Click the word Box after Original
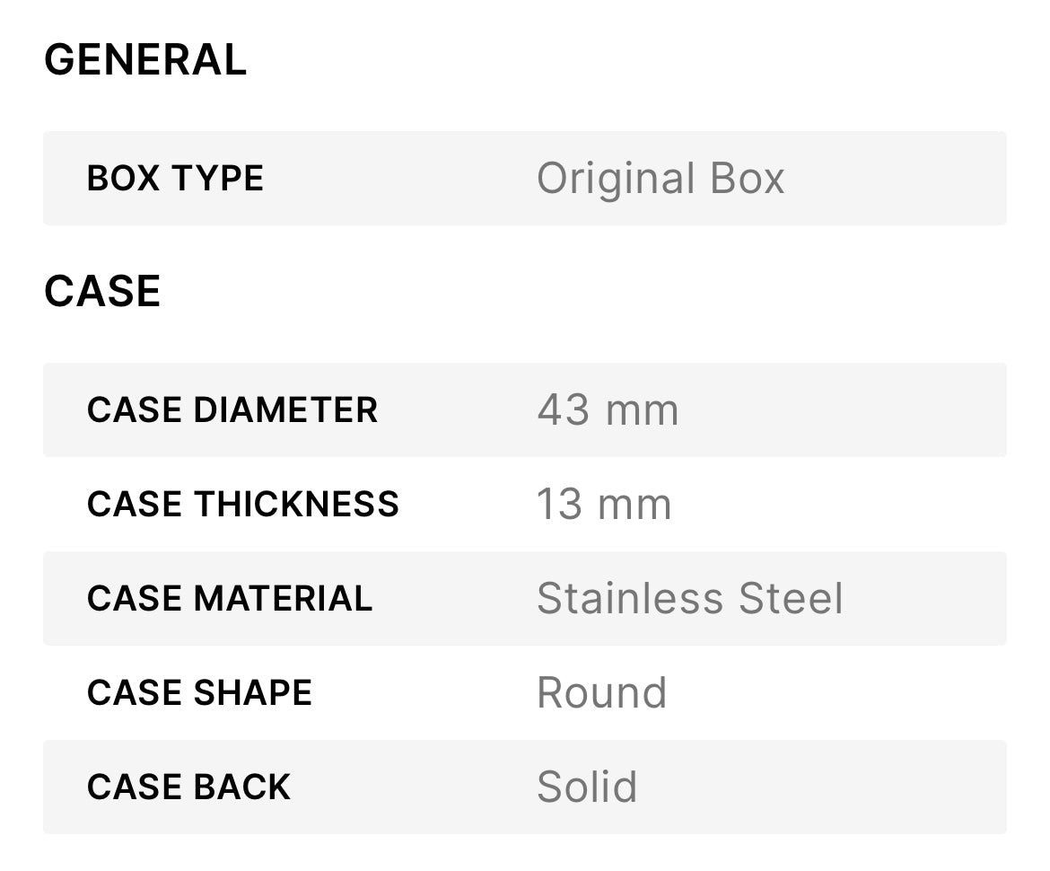Viewport: 1050px width, 871px height. [x=747, y=179]
